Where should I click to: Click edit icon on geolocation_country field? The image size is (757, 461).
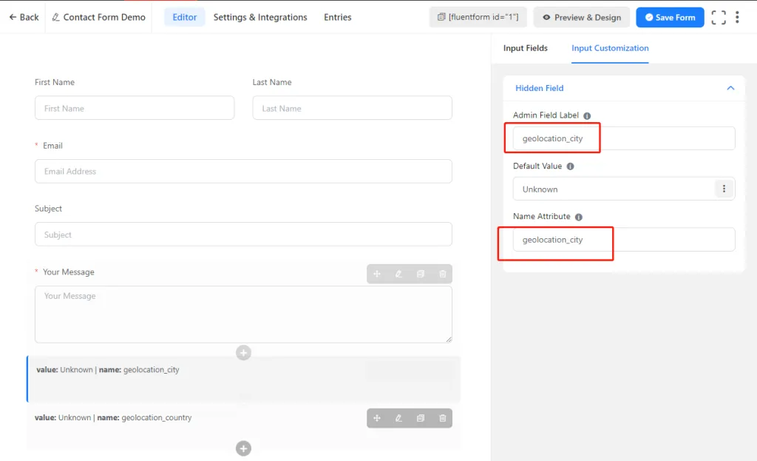coord(398,418)
